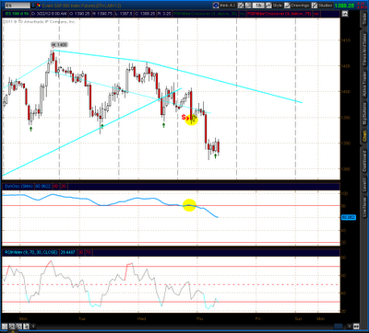Click the H: 1408 high price bubble

(x=59, y=44)
